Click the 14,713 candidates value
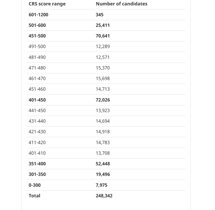 click(x=103, y=89)
